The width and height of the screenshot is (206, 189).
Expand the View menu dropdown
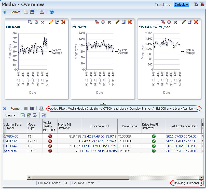[x=10, y=115]
